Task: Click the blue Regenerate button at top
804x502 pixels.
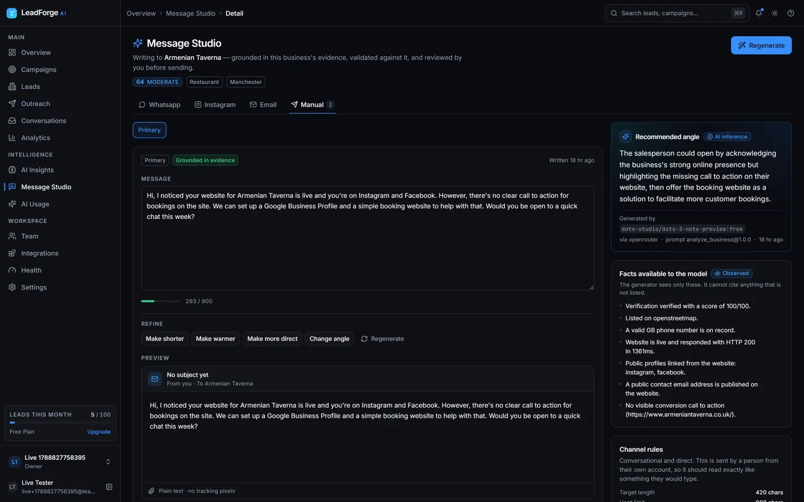Action: pos(761,45)
